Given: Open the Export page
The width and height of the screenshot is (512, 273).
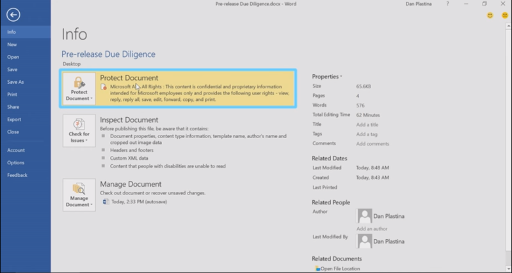Looking at the screenshot, I should click(26, 120).
